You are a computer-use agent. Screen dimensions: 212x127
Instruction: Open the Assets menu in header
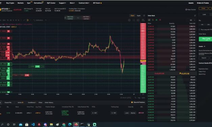191,3
